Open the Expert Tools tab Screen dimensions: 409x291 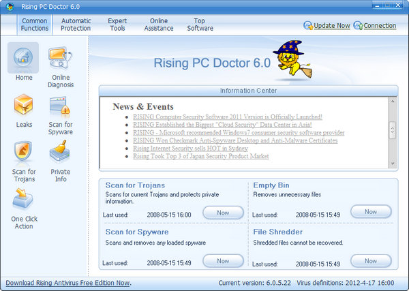(117, 25)
